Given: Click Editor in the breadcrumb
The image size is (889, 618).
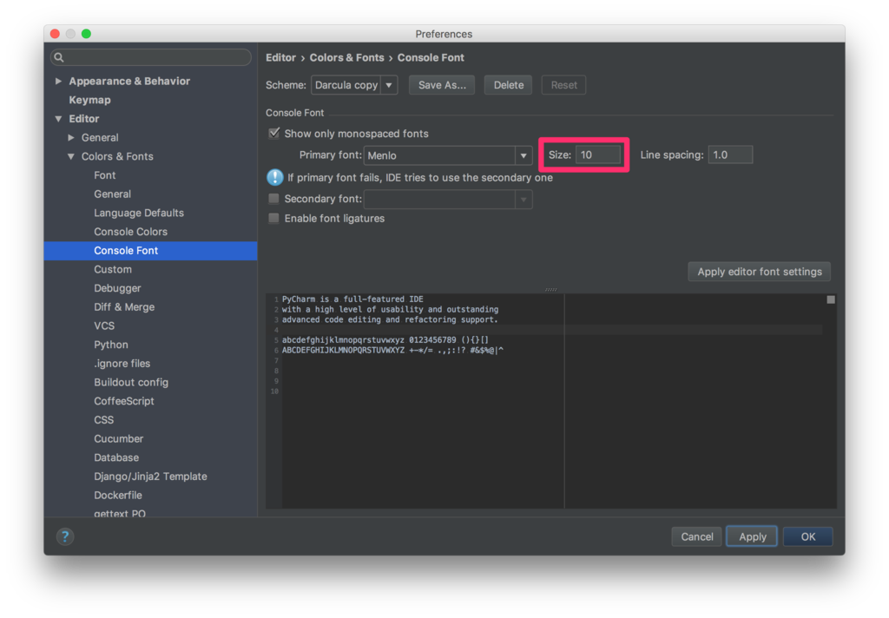Looking at the screenshot, I should tap(280, 57).
